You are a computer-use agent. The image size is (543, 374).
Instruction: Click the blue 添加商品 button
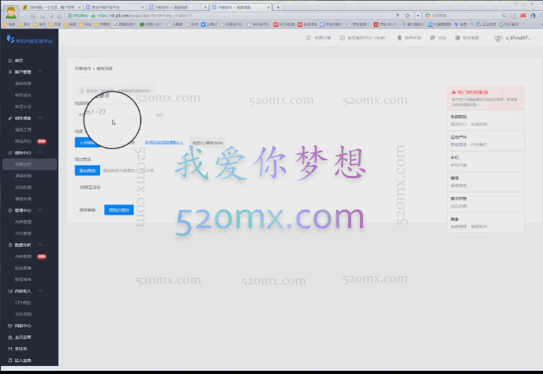[x=87, y=170]
